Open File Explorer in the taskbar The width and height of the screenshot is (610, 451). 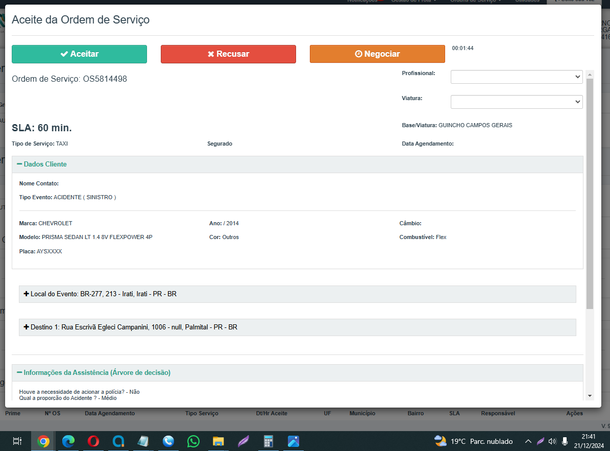218,441
